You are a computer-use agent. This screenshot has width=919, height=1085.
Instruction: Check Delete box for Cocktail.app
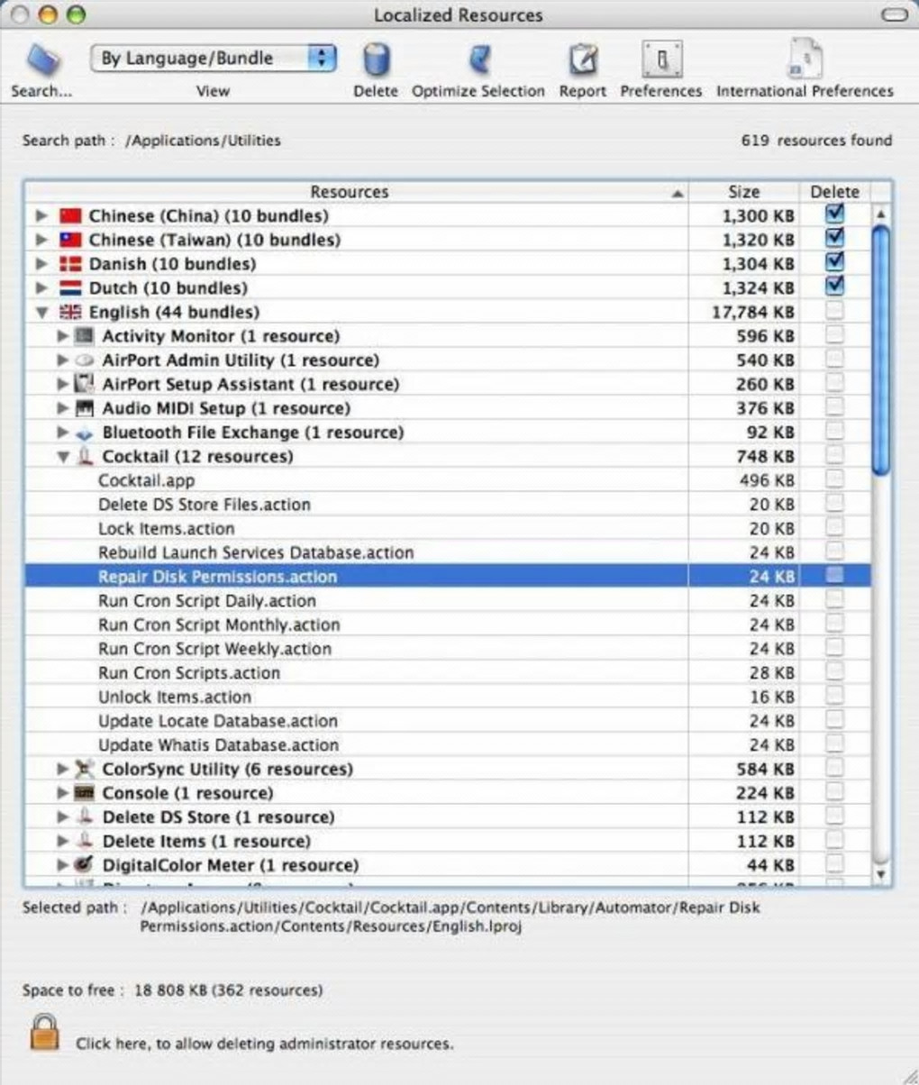click(x=835, y=479)
